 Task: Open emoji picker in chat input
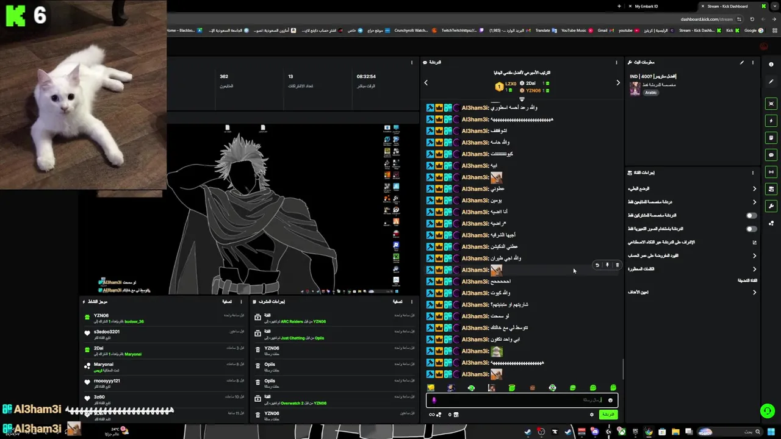pyautogui.click(x=610, y=400)
